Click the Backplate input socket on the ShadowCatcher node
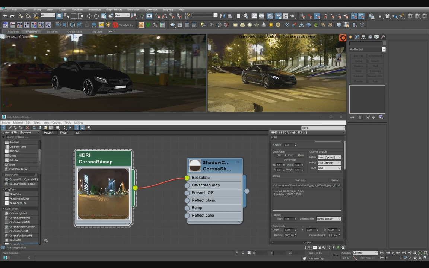Viewport: 429px width, 268px height. [187, 178]
